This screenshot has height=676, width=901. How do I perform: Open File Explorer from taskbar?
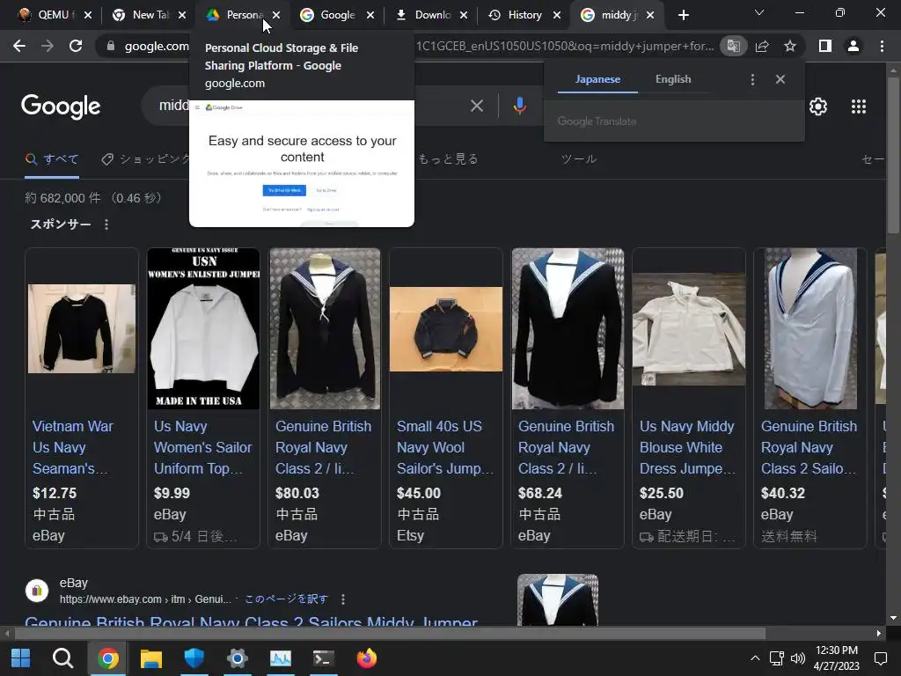tap(151, 658)
